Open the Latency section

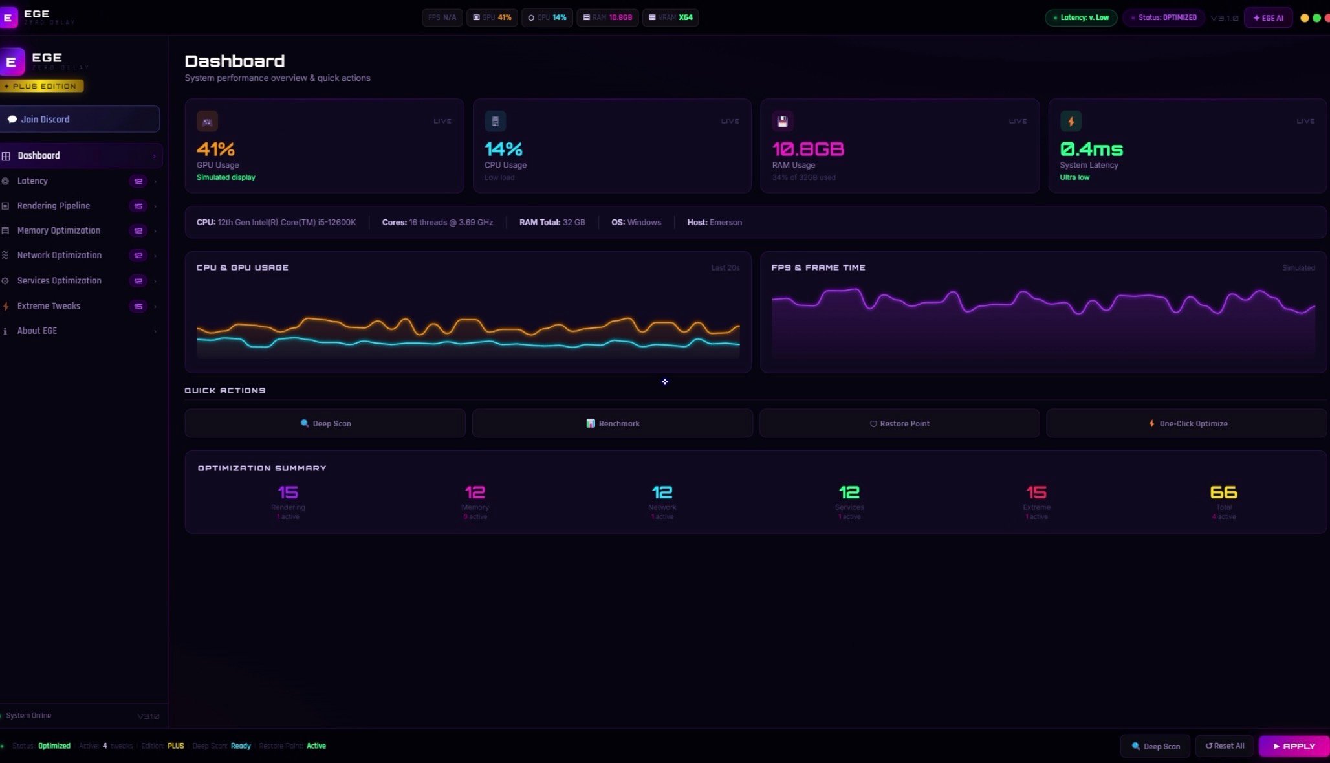[80, 181]
